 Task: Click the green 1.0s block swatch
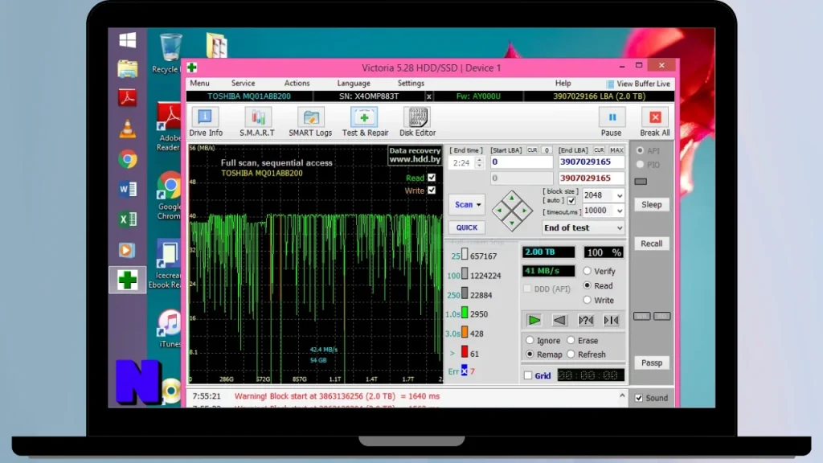(x=465, y=313)
